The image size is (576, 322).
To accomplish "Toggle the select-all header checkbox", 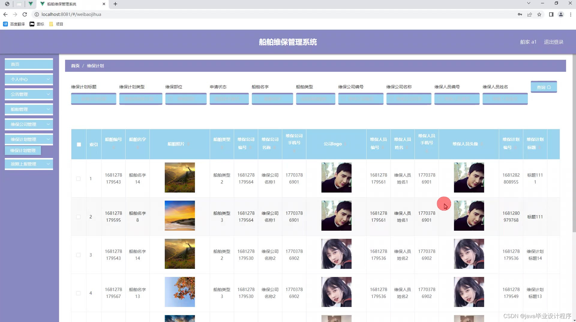I will pyautogui.click(x=79, y=144).
